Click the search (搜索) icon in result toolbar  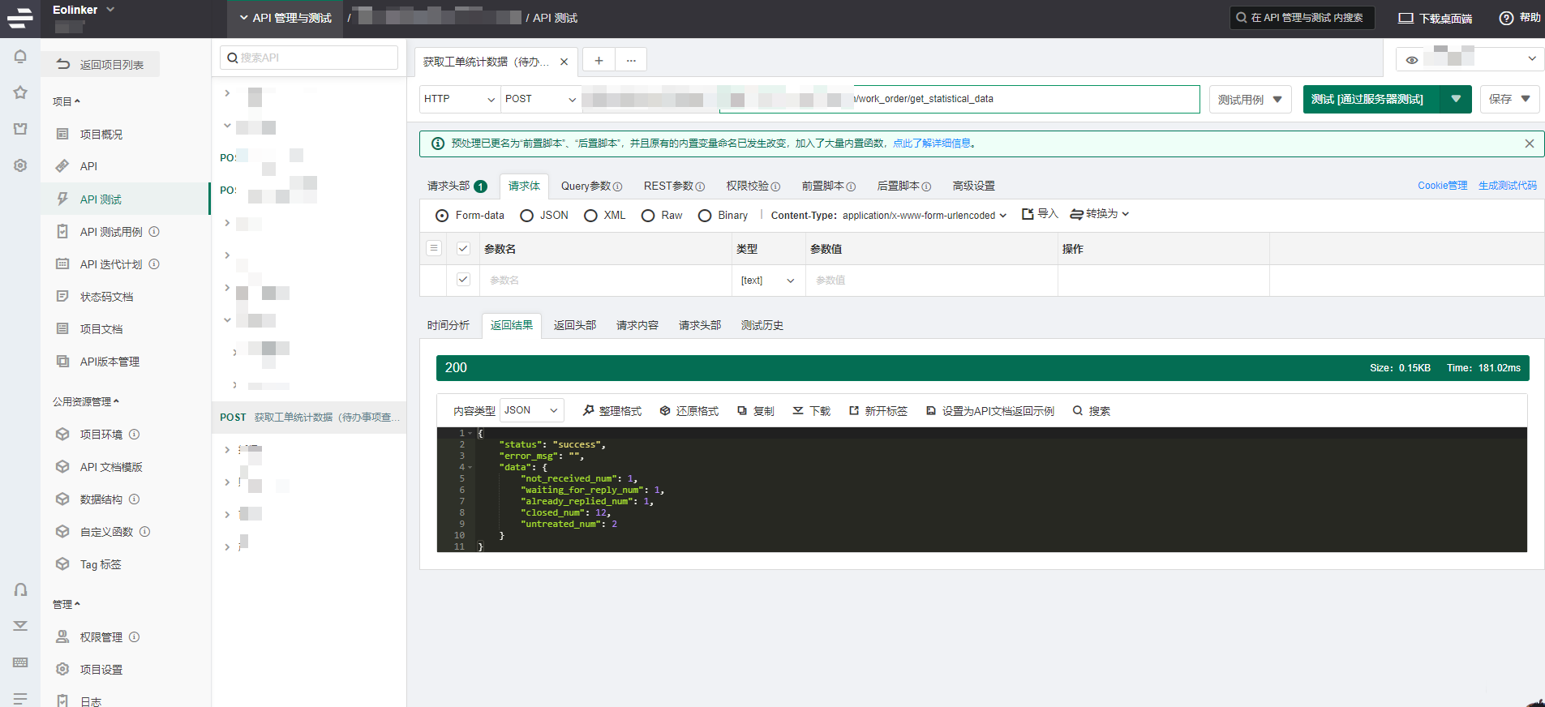point(1078,411)
